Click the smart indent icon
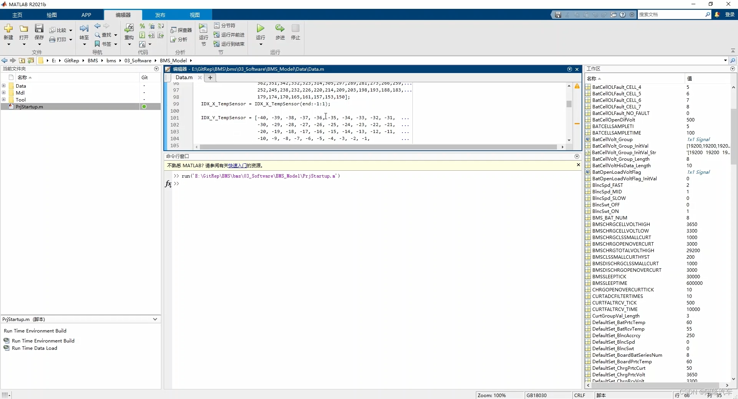The image size is (738, 399). (142, 35)
